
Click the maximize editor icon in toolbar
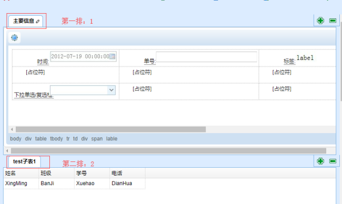14,37
